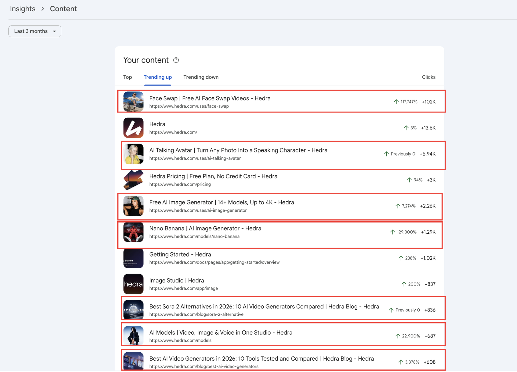Open AI Talking Avatar page title

[x=238, y=150]
